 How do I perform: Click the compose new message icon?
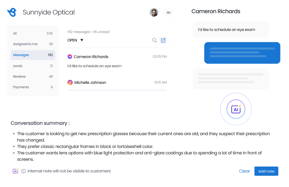click(163, 40)
